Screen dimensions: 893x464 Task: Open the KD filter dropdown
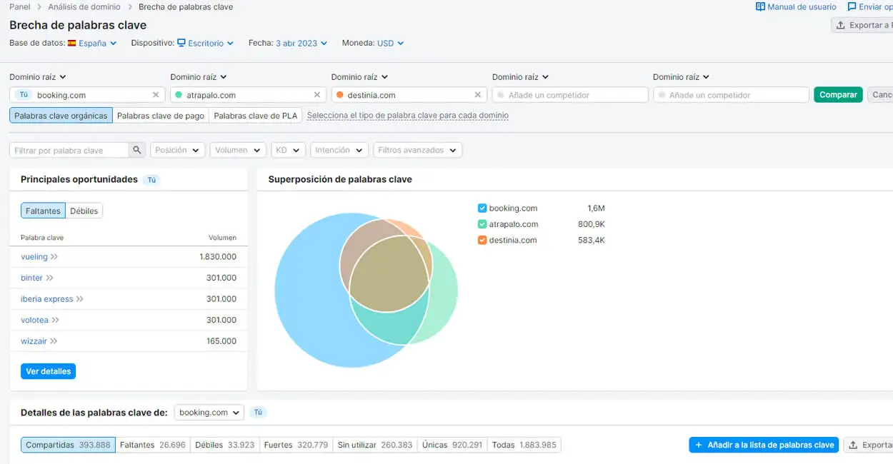tap(288, 150)
